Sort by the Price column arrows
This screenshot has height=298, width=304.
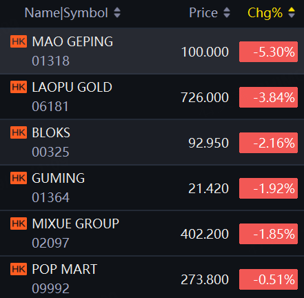(x=227, y=12)
